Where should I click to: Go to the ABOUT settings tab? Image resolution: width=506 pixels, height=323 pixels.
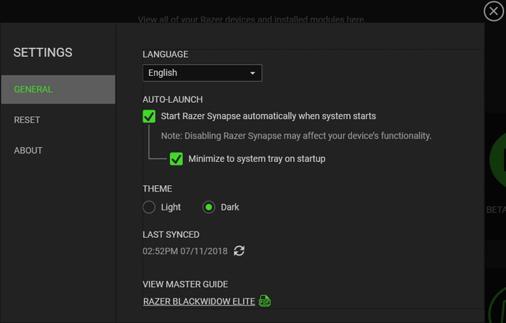28,150
